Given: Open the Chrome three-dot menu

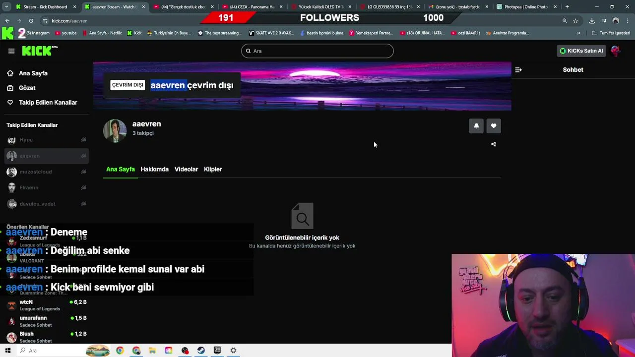Looking at the screenshot, I should (628, 21).
